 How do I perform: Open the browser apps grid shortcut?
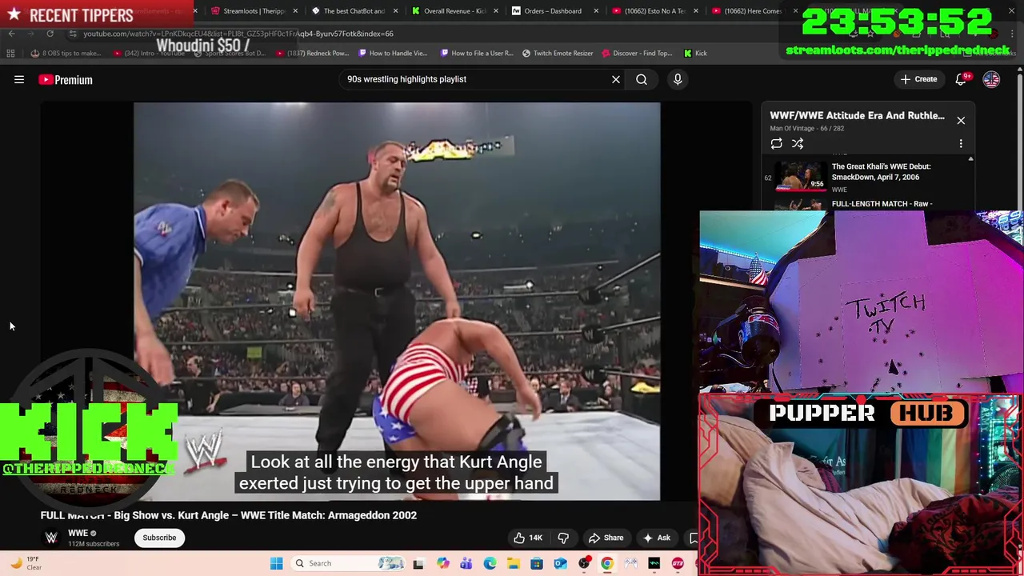10,53
